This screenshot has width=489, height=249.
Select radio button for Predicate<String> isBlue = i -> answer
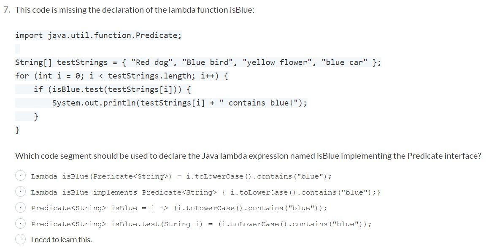[20, 208]
